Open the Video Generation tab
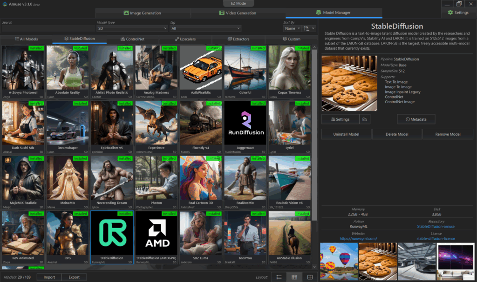 (238, 13)
